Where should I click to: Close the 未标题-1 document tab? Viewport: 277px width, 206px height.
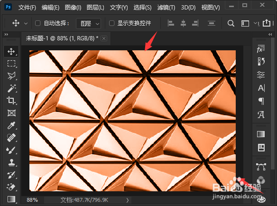pos(104,38)
